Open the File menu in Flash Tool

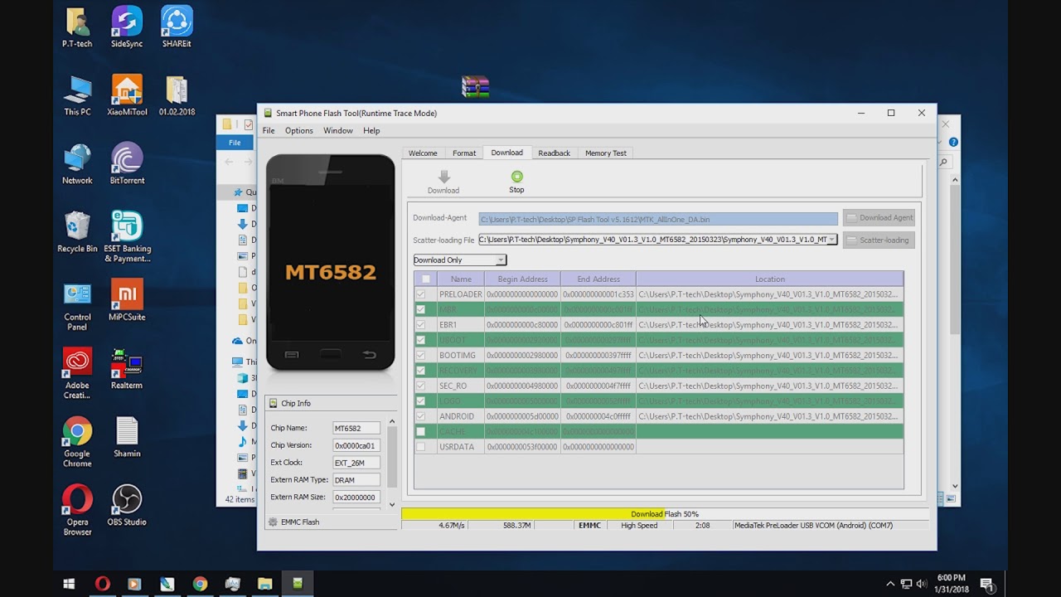coord(269,131)
